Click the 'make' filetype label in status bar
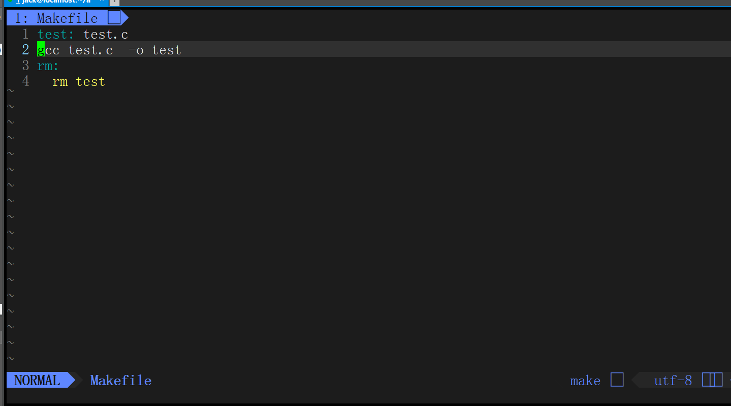 tap(585, 380)
